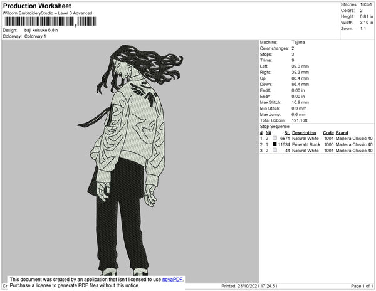Click stitch count 11634 in stop sequence
Screen dimensions: 376x291
284,144
